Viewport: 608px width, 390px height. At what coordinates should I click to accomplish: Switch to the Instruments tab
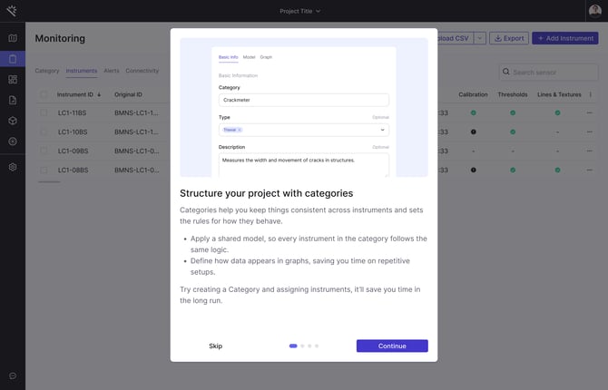coord(82,71)
